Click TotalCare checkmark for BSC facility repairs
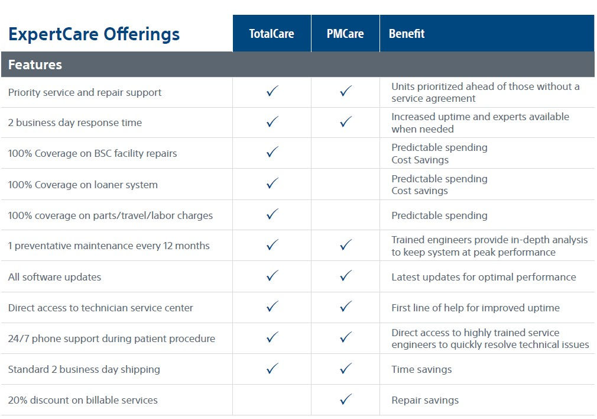The height and width of the screenshot is (419, 597). tap(272, 153)
